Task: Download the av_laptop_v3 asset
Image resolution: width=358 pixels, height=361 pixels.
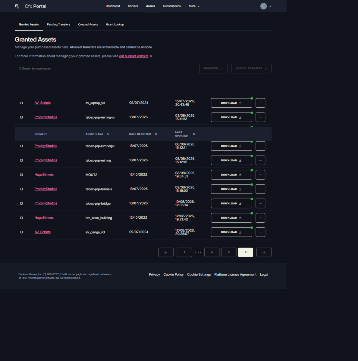Action: [231, 103]
